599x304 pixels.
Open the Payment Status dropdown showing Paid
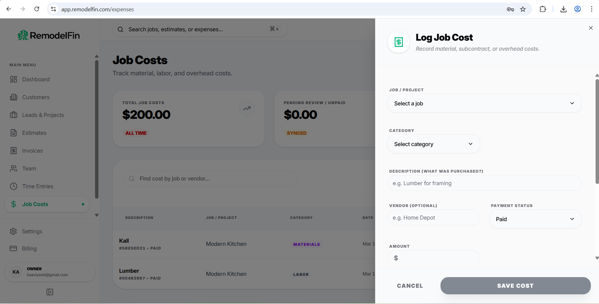click(535, 219)
